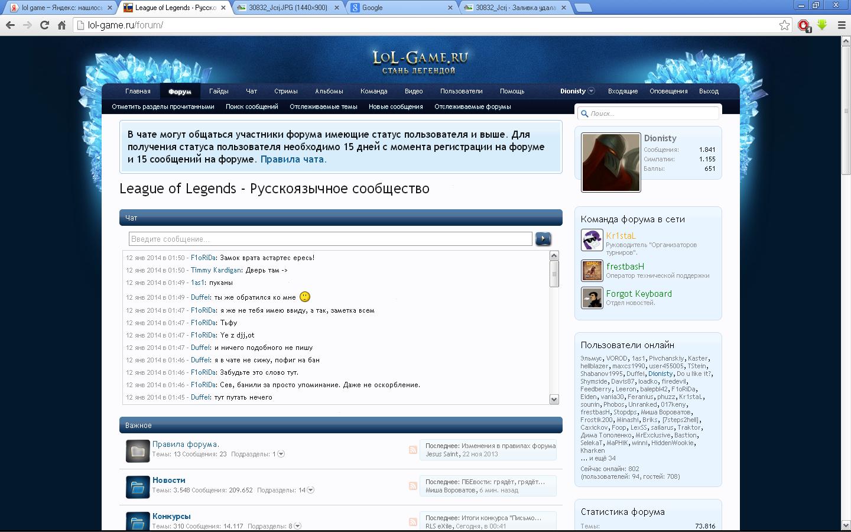Close the League of Legends browser tab
The height and width of the screenshot is (532, 851).
coord(223,8)
